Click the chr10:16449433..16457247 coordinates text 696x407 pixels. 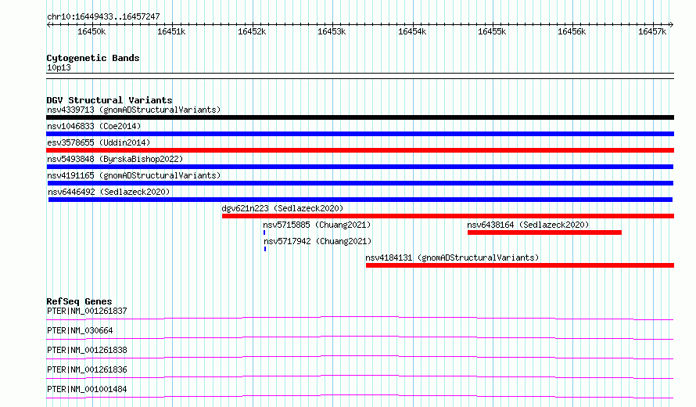pyautogui.click(x=103, y=16)
